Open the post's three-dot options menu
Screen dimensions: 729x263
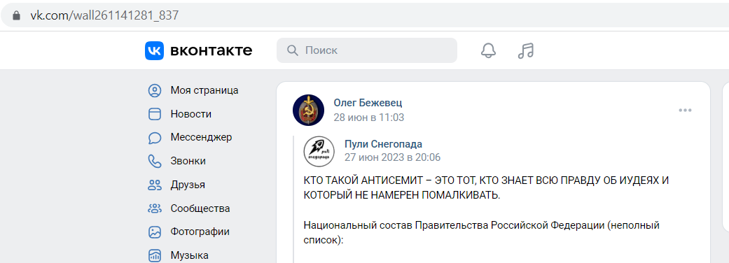tap(685, 110)
